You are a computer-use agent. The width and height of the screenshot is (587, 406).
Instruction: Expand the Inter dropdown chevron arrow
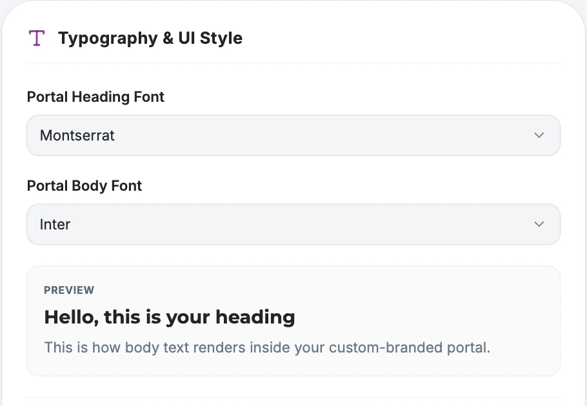539,224
